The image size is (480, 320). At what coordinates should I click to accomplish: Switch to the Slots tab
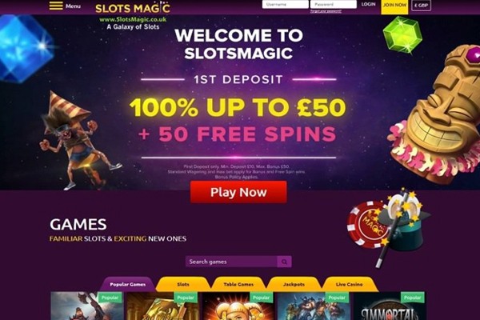click(183, 284)
